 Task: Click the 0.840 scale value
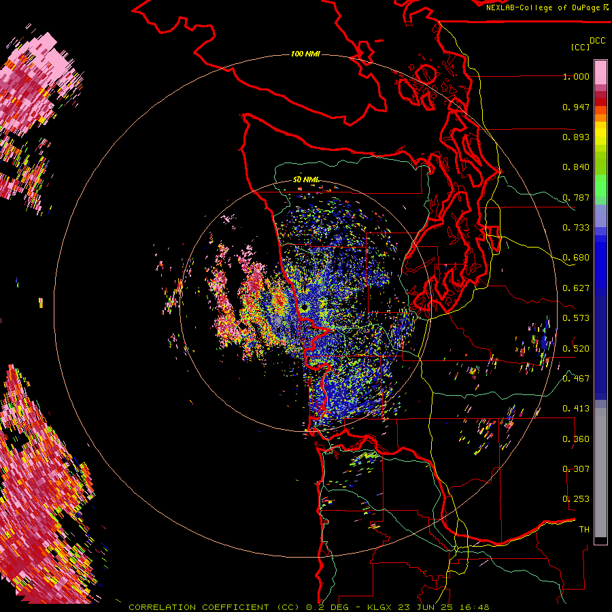pos(576,167)
